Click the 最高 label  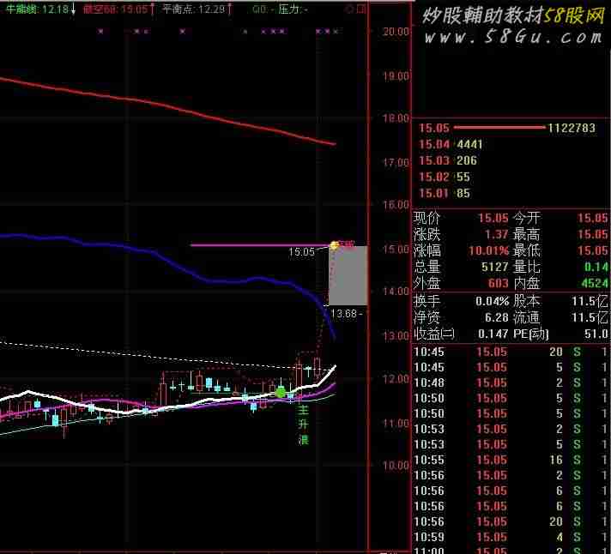(x=526, y=234)
